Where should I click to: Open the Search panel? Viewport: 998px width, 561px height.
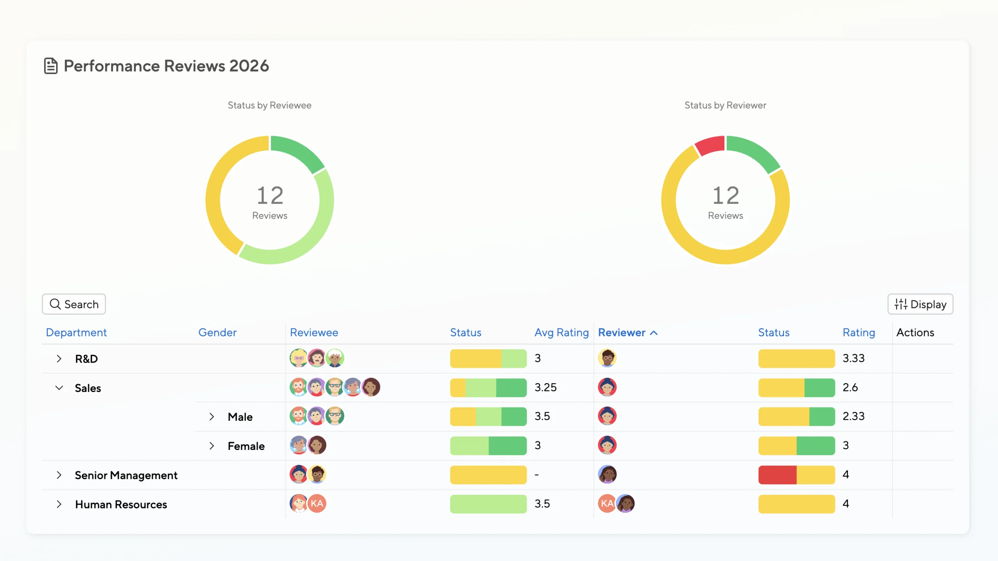point(74,304)
